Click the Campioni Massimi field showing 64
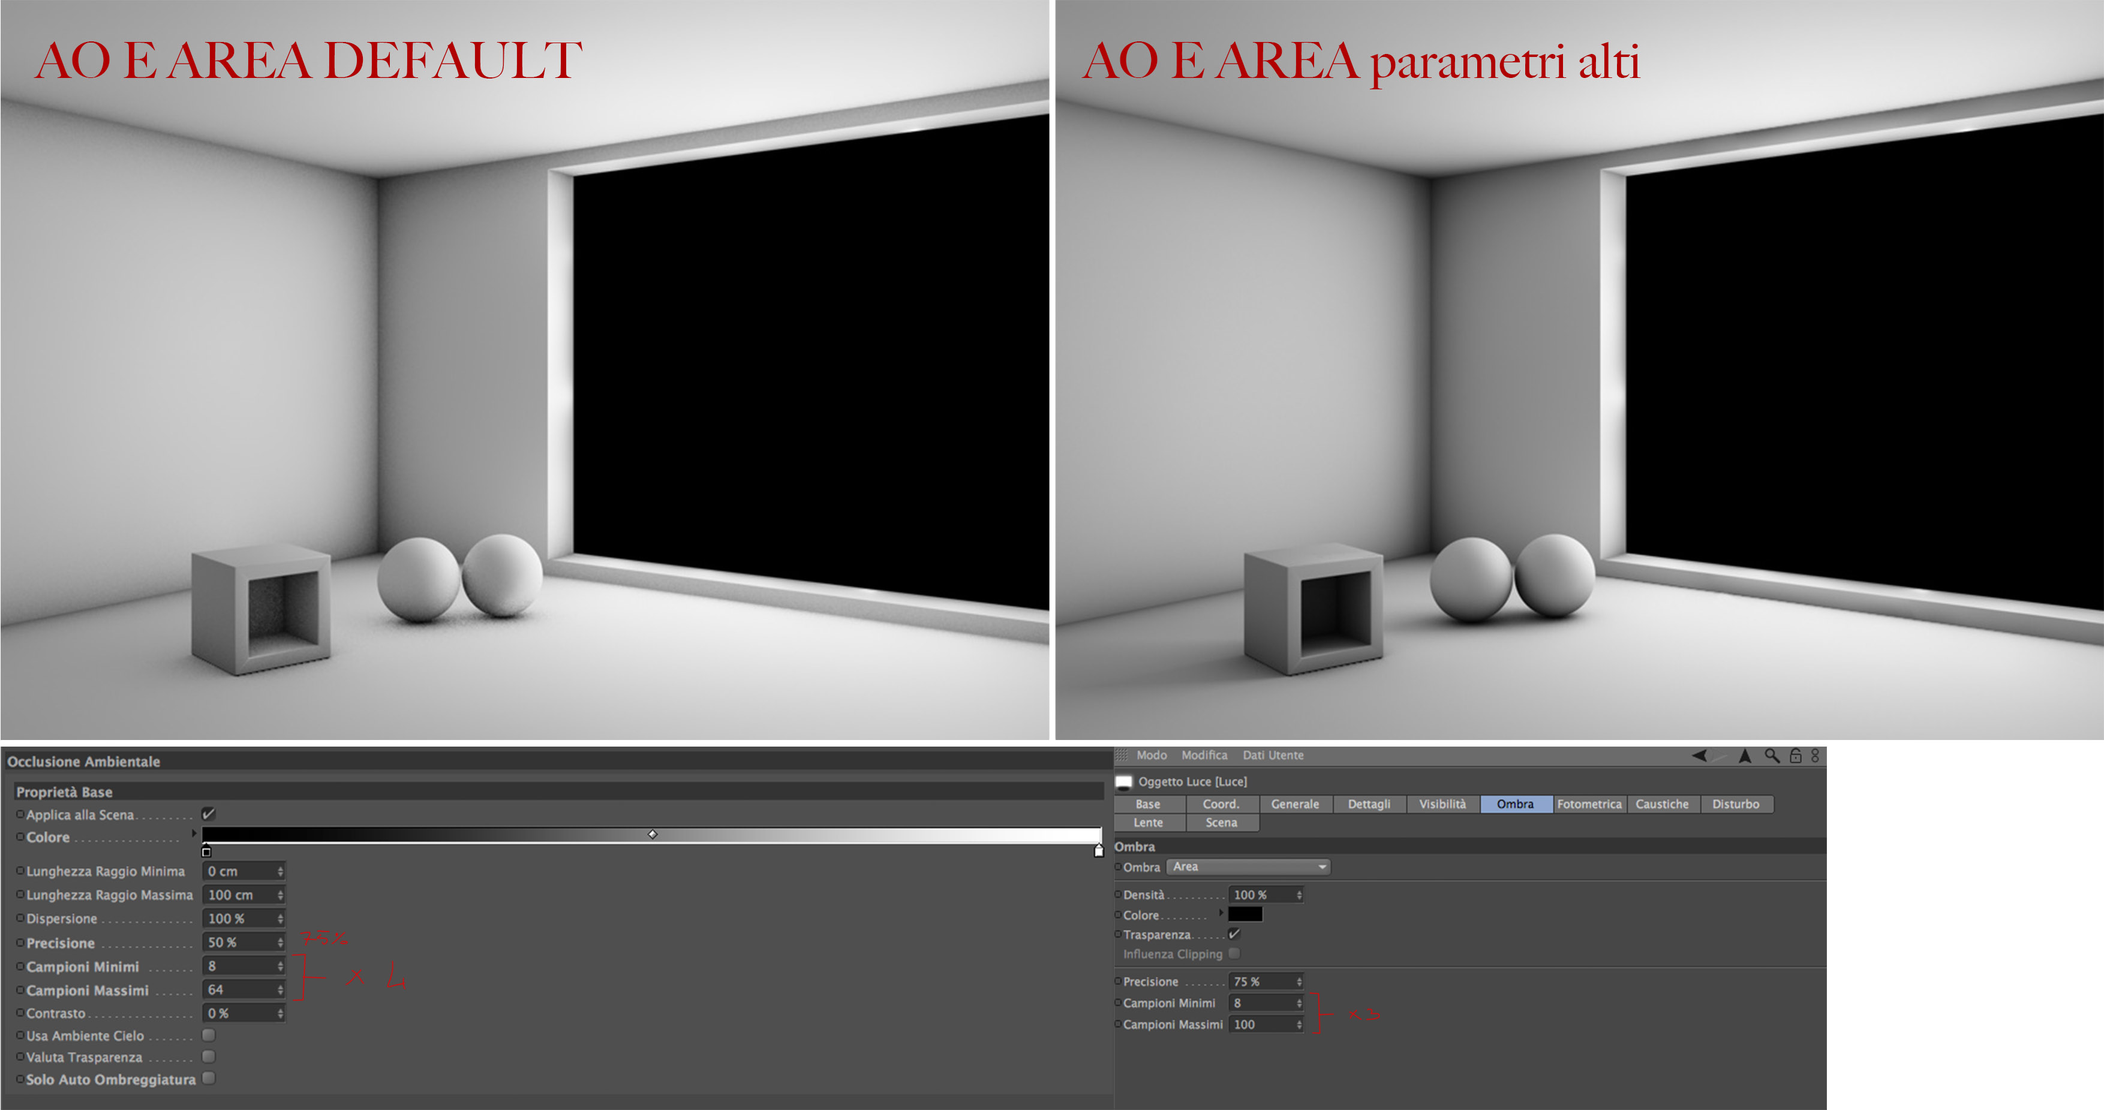Viewport: 2104px width, 1110px height. coord(239,989)
